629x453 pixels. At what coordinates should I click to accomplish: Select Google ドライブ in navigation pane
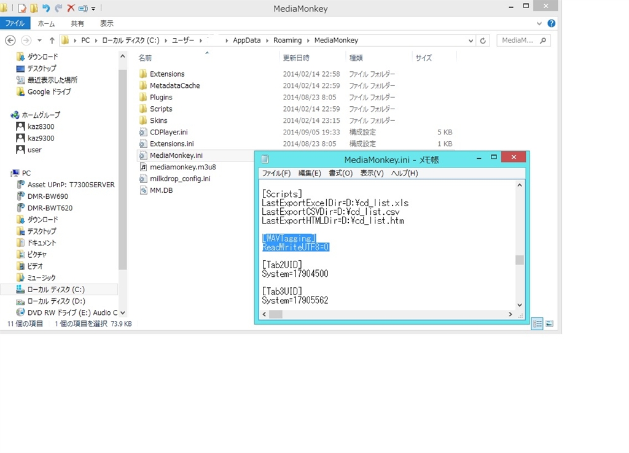click(x=44, y=91)
